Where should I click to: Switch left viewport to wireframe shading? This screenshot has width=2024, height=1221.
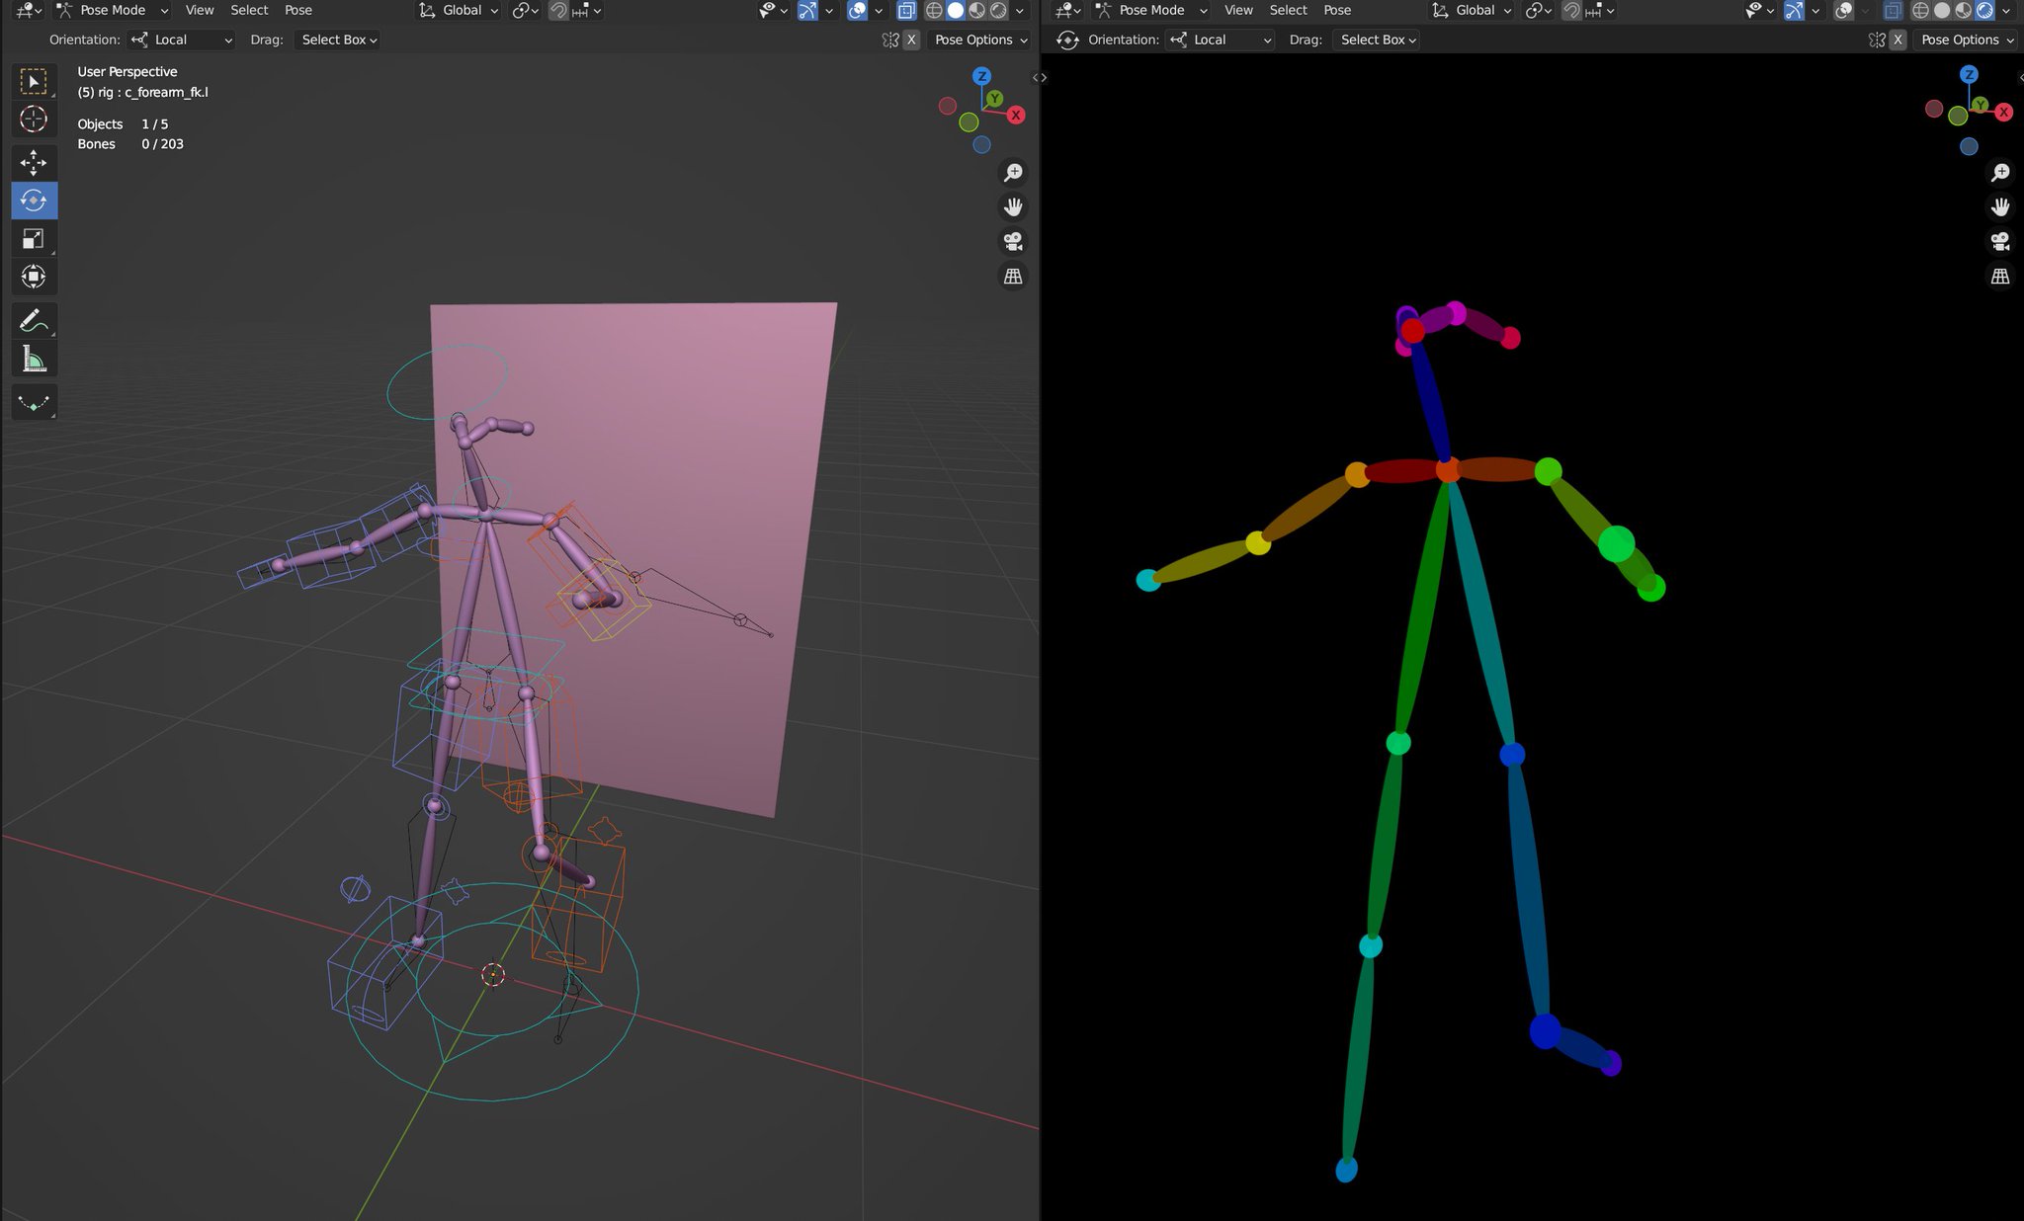tap(933, 10)
